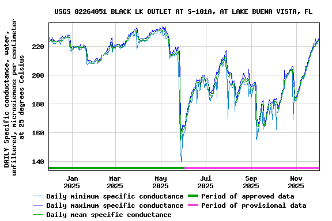Click the chart title 'USGS 02264051 BLACK LK OUTLET'

pos(112,12)
